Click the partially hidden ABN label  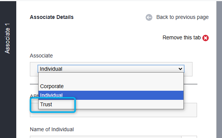34,96
